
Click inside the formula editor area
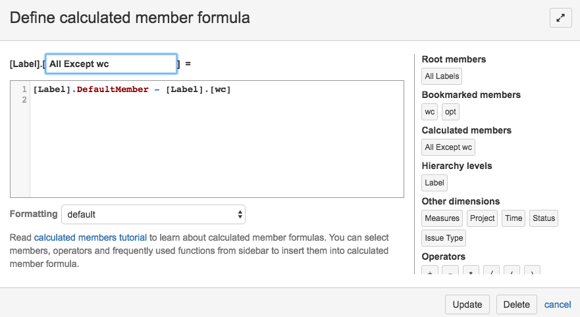click(x=216, y=145)
